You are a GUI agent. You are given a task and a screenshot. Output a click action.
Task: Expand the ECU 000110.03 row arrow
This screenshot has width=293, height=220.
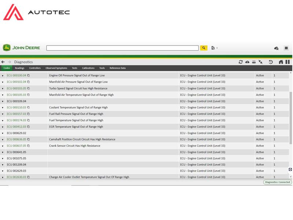(x=3, y=108)
